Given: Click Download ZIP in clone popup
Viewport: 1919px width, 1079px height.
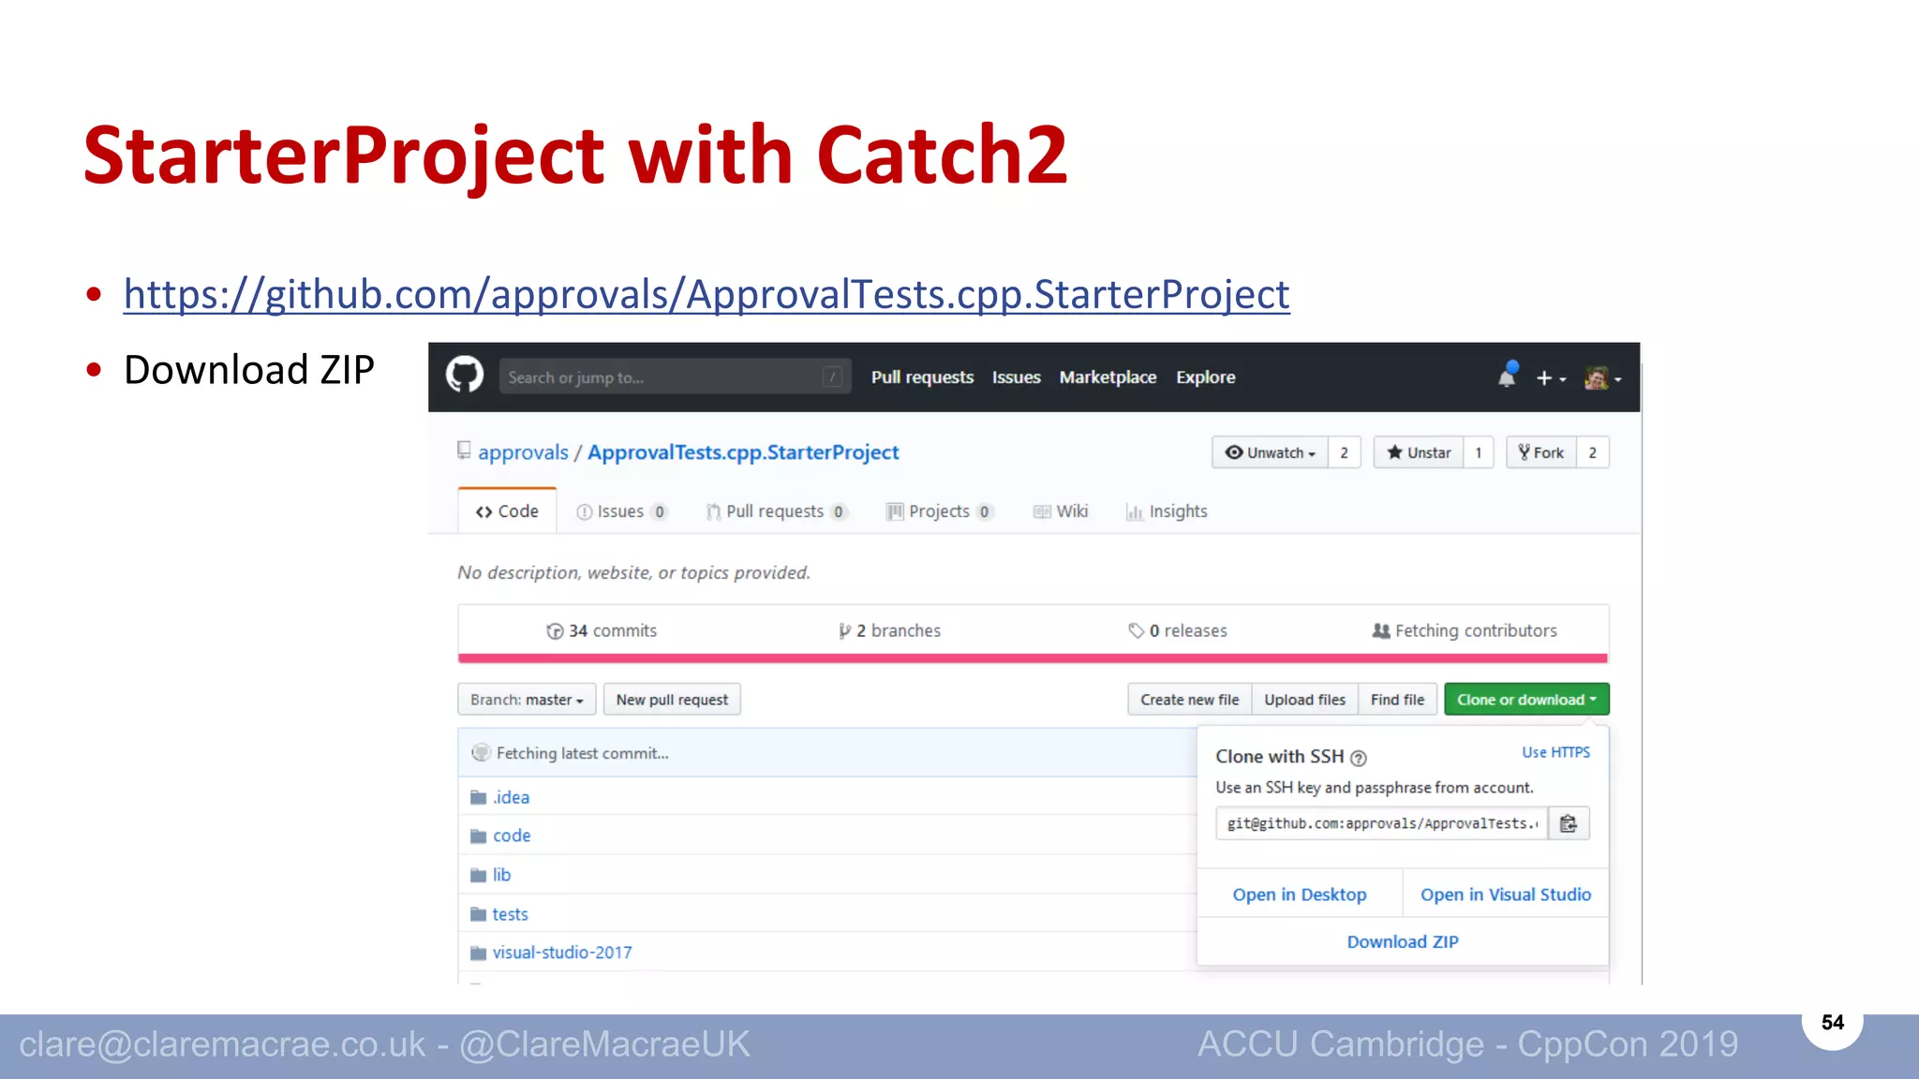Looking at the screenshot, I should coord(1403,941).
